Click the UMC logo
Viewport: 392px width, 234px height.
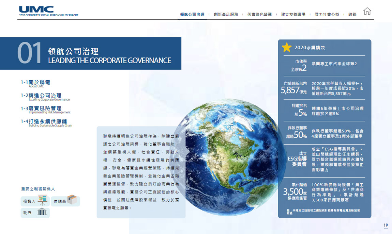tap(36, 9)
